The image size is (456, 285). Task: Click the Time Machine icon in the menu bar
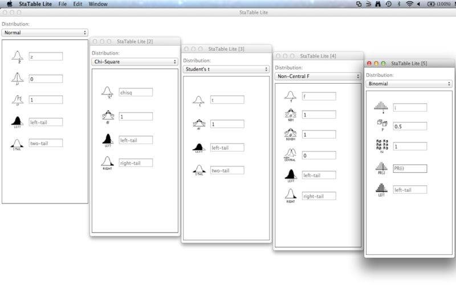tap(389, 4)
